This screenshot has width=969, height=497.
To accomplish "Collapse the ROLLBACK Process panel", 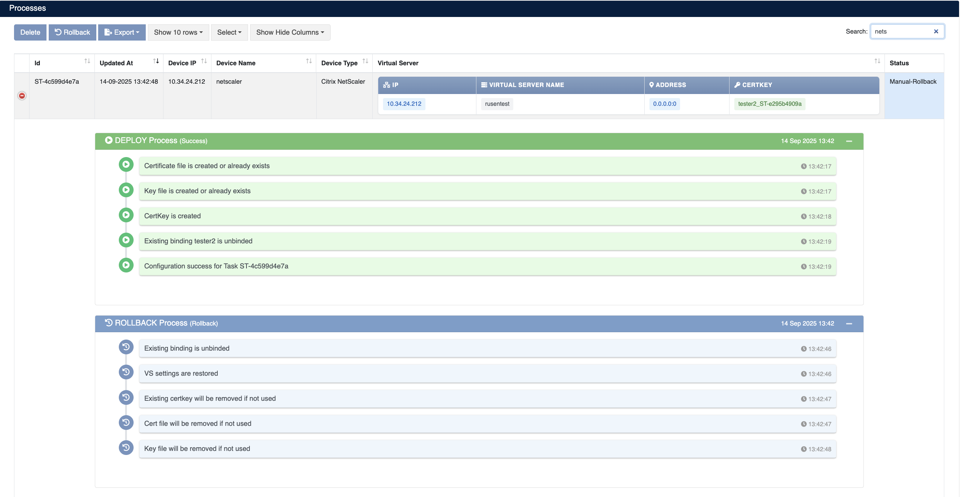I will tap(849, 324).
